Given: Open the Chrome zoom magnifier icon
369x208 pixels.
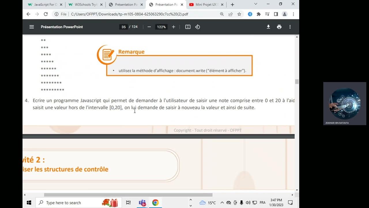Looking at the screenshot, I should pyautogui.click(x=222, y=14).
